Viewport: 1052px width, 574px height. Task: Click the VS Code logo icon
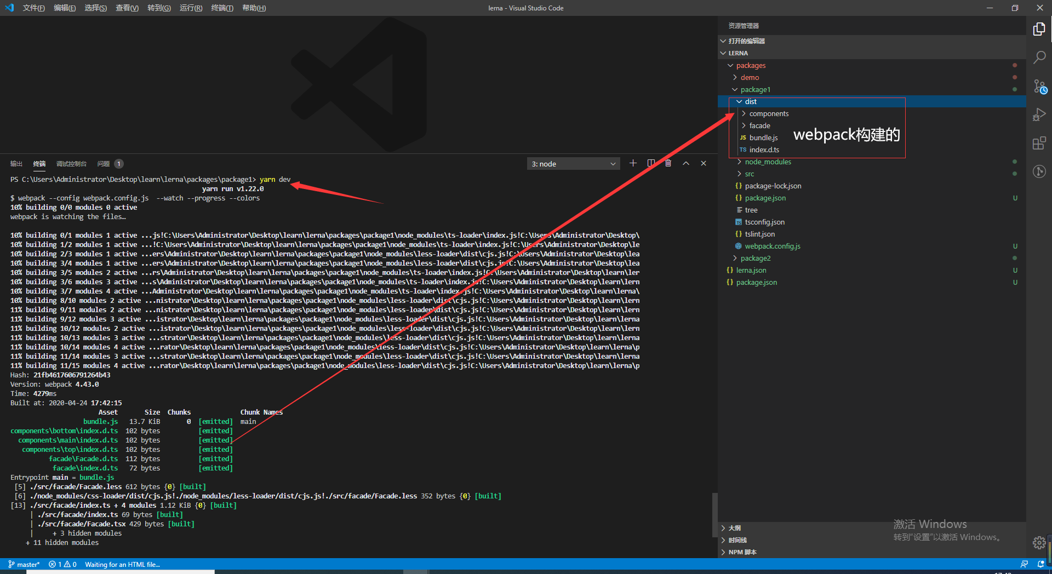coord(9,8)
